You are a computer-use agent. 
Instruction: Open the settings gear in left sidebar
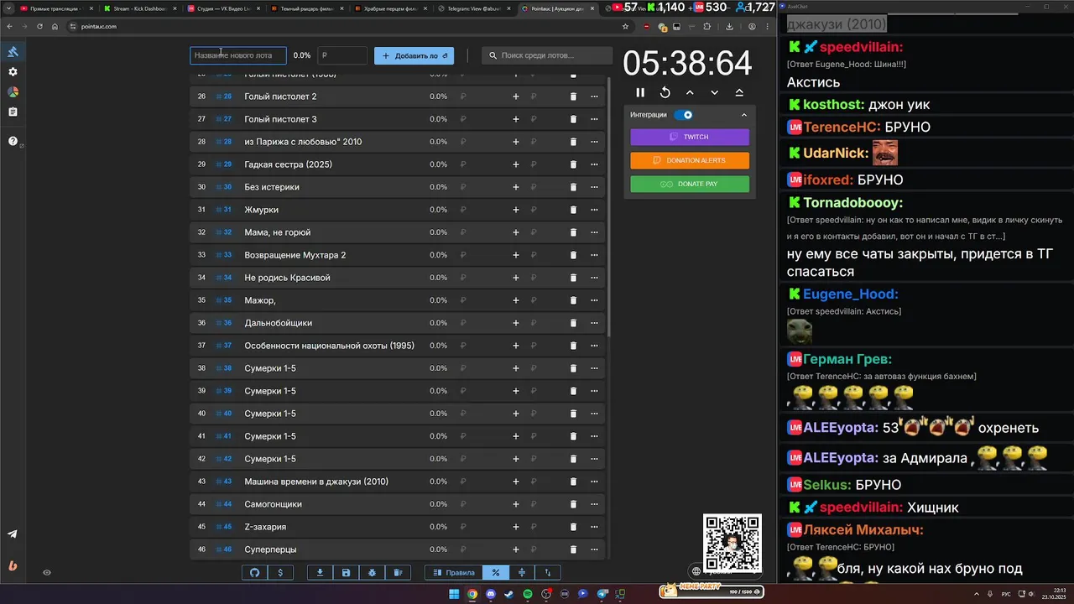coord(13,72)
